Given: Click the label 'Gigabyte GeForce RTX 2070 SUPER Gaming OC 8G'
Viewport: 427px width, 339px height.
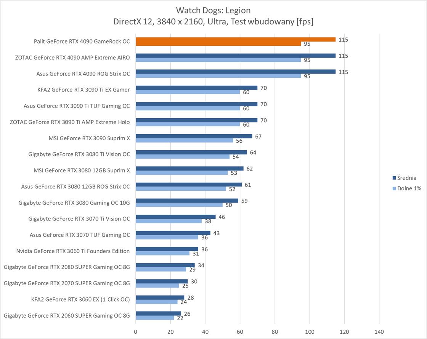Looking at the screenshot, I should tap(67, 283).
